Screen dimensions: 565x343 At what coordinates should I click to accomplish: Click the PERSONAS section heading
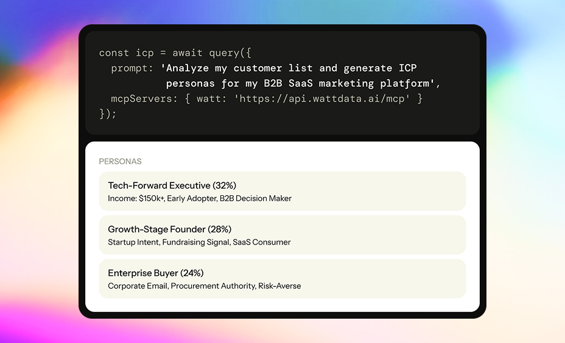120,162
